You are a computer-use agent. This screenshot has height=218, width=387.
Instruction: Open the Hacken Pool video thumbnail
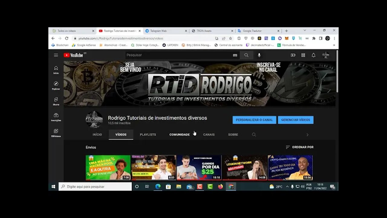[108, 167]
